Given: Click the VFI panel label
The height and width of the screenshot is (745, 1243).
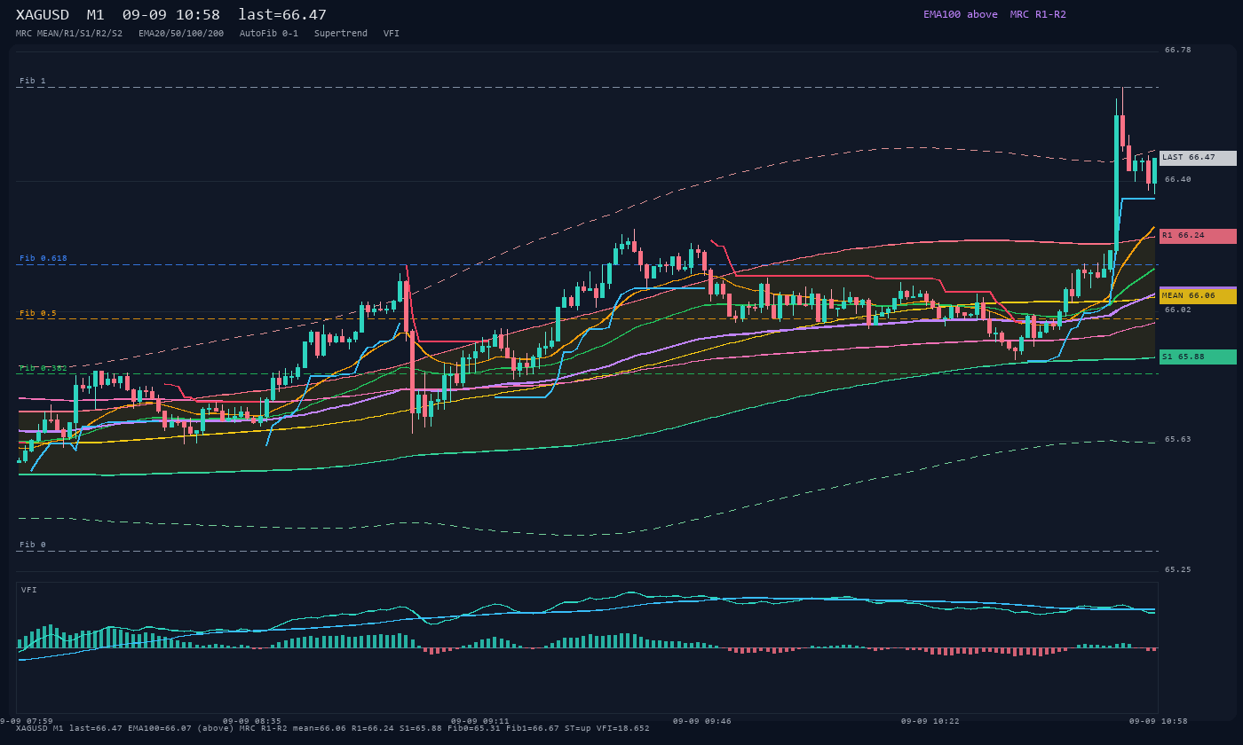Looking at the screenshot, I should [29, 590].
